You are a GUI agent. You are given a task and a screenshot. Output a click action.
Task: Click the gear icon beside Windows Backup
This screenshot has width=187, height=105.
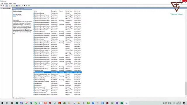(34, 13)
